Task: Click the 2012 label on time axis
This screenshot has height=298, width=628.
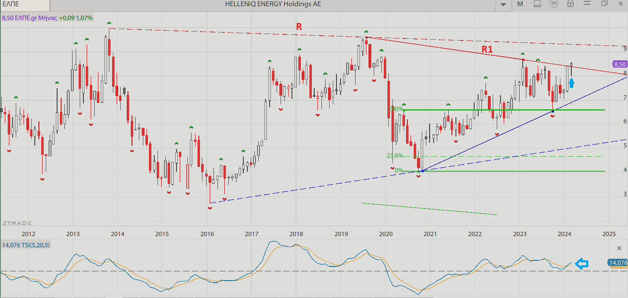Action: pyautogui.click(x=28, y=234)
